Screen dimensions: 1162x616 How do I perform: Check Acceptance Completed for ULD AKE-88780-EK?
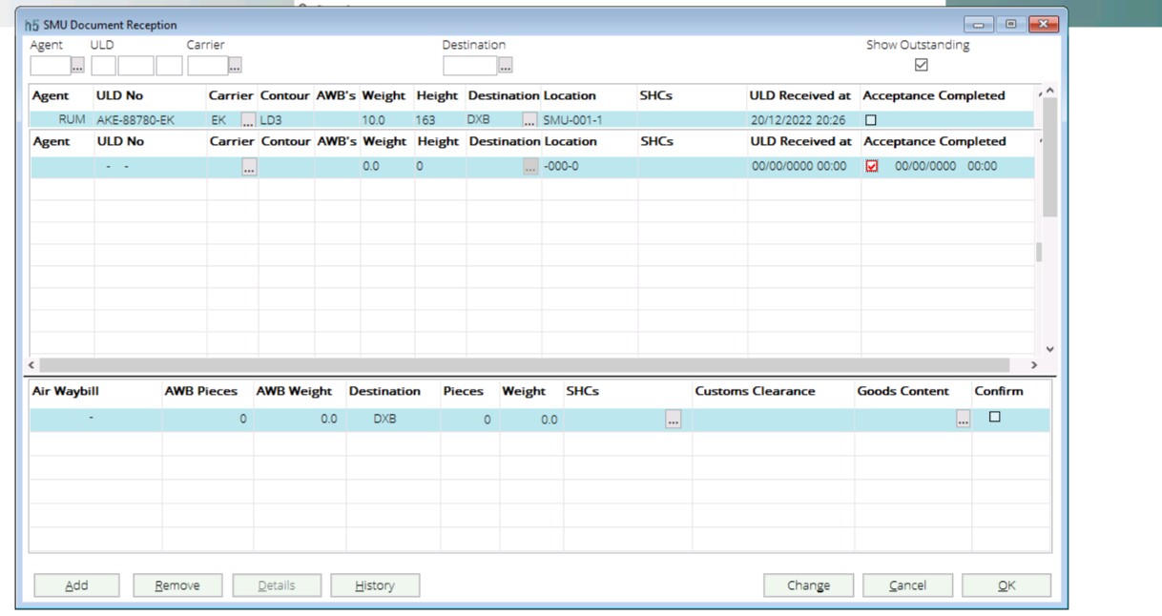click(870, 121)
